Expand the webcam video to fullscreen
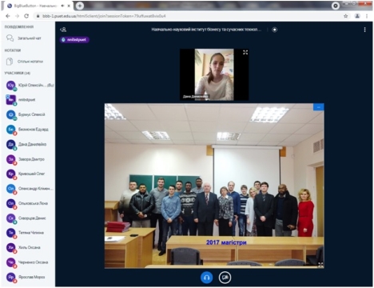The width and height of the screenshot is (374, 288). tap(245, 52)
